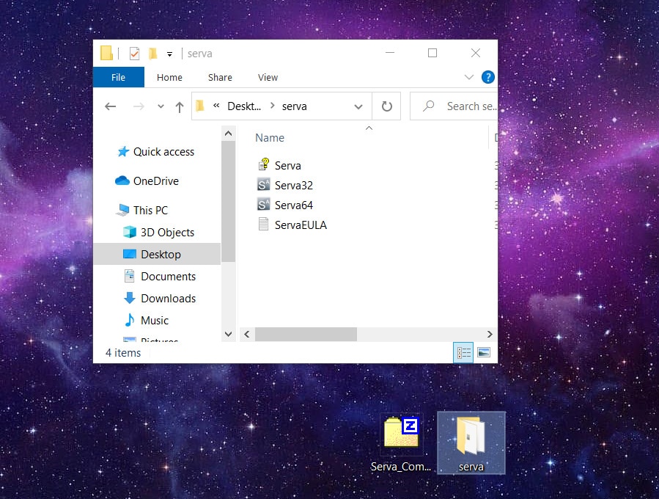
Task: Expand hidden path via double chevron
Action: [216, 106]
